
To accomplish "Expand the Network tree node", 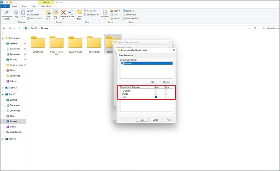I will click(x=3, y=139).
